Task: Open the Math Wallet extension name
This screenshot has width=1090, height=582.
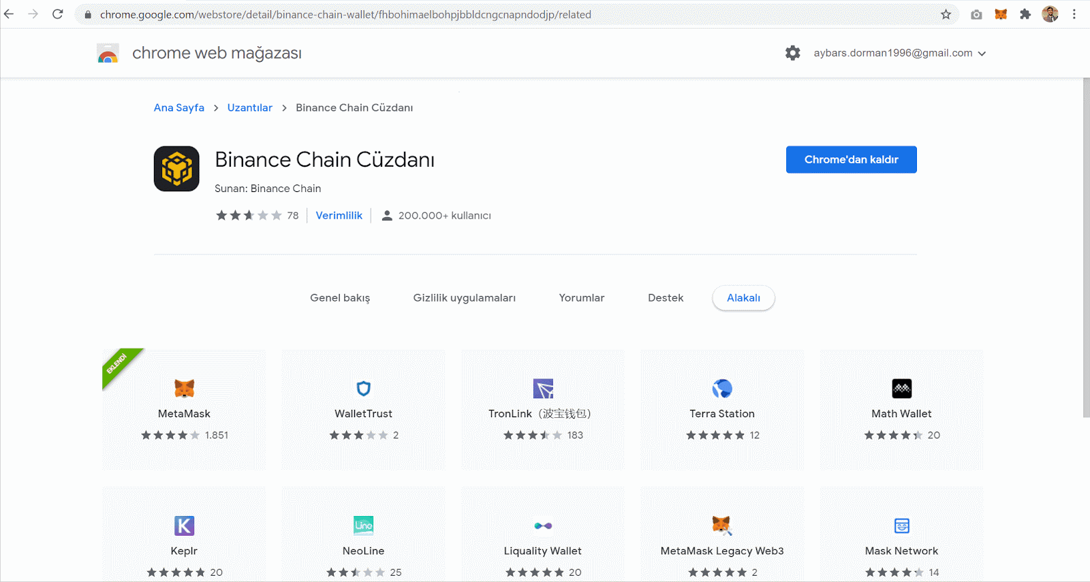Action: [x=901, y=414]
